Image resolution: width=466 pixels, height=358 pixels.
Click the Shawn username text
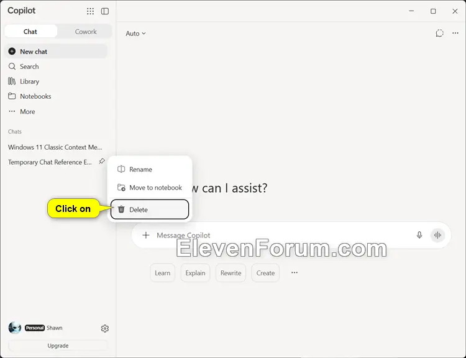[55, 328]
